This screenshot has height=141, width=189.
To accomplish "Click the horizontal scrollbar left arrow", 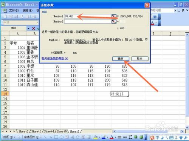I will coord(115,131).
